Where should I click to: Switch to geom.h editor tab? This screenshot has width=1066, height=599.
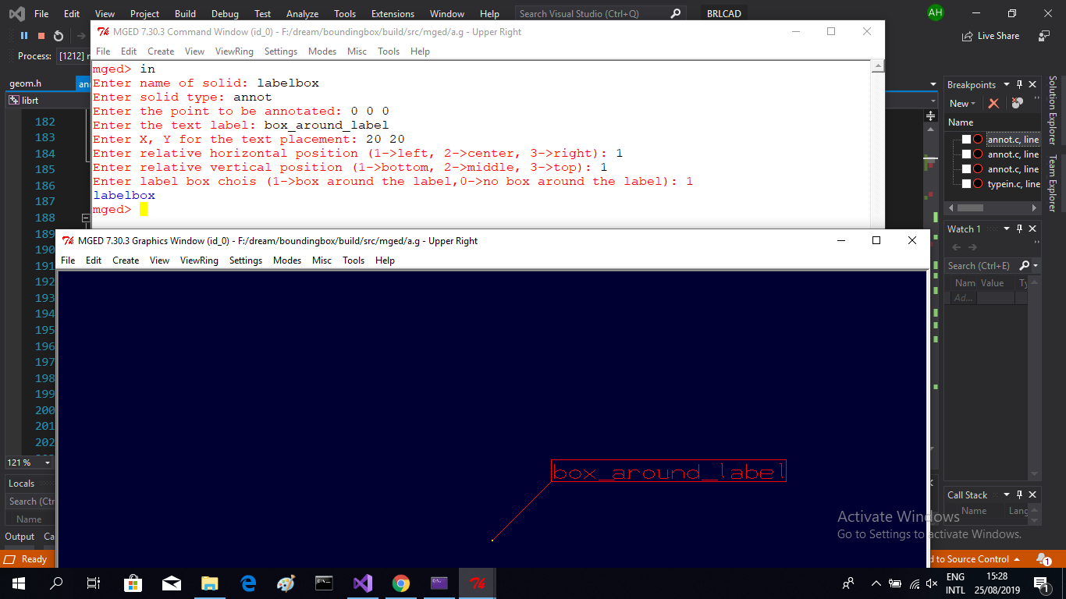26,83
